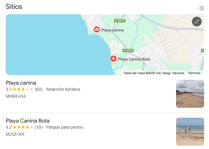209x149 pixels.
Task: Open the (10) reviews count
Action: tap(39, 127)
